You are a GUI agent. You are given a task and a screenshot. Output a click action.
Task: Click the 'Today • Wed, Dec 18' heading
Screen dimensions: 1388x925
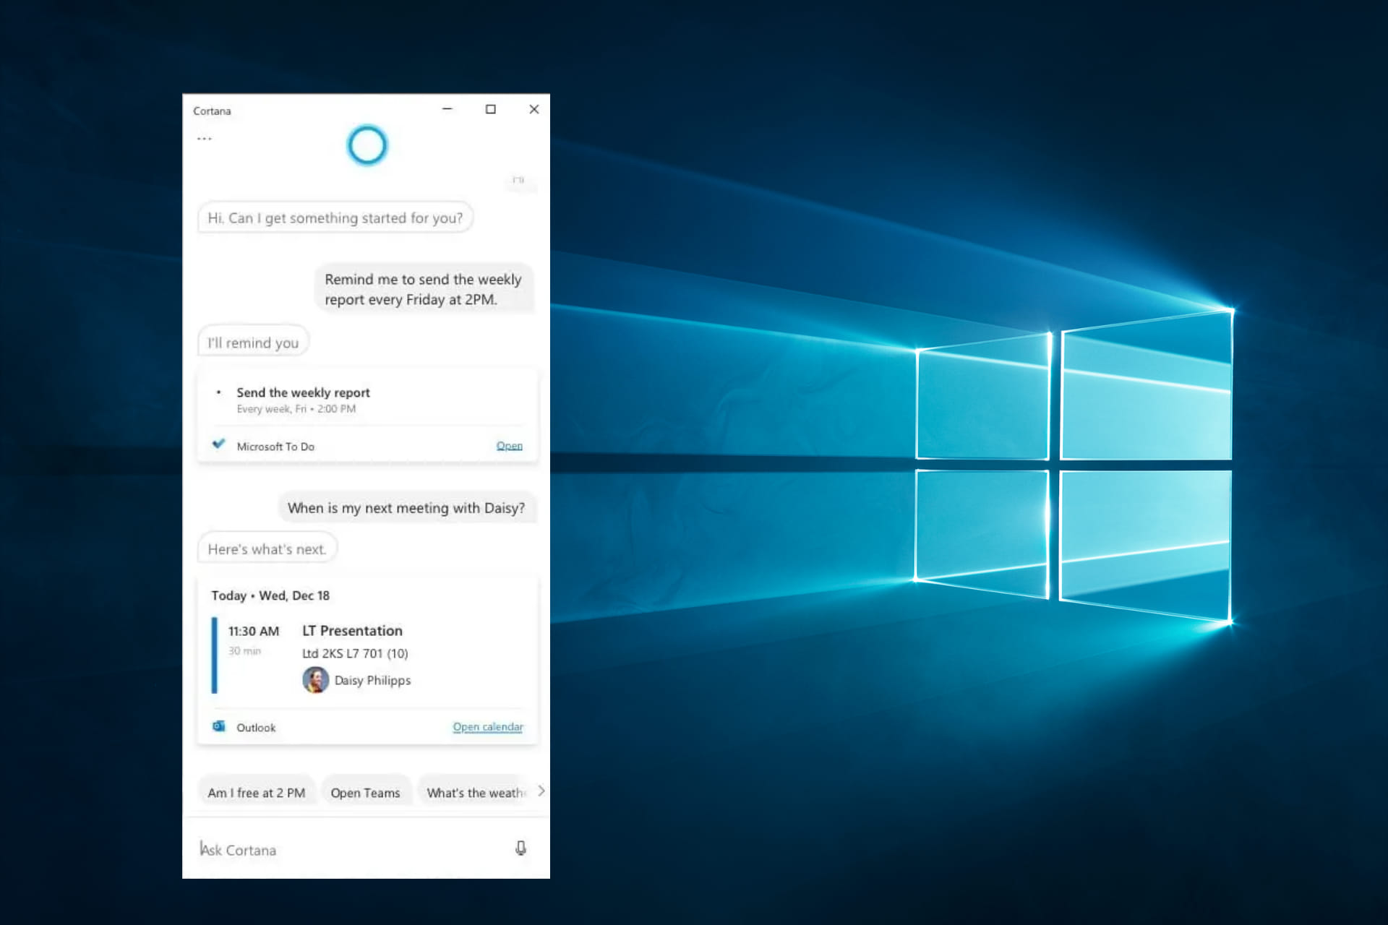coord(270,595)
